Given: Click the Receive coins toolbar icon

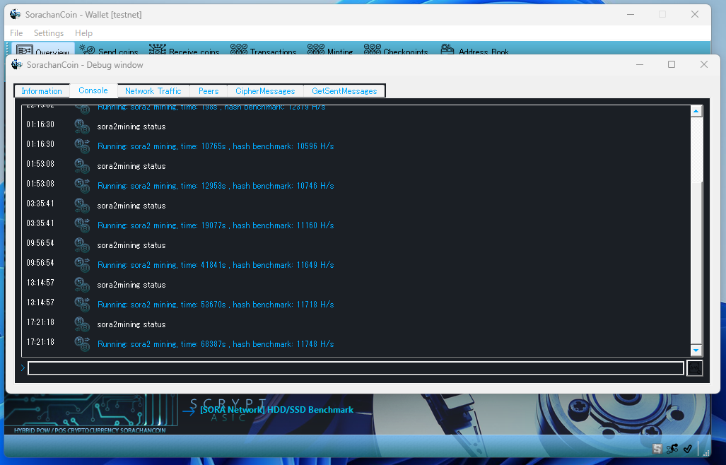Looking at the screenshot, I should [158, 49].
